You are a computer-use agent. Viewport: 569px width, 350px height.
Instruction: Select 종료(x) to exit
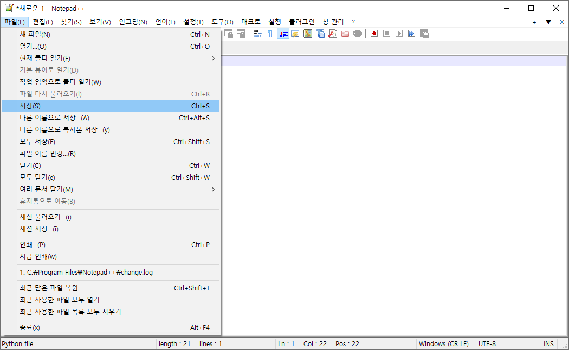pos(111,327)
